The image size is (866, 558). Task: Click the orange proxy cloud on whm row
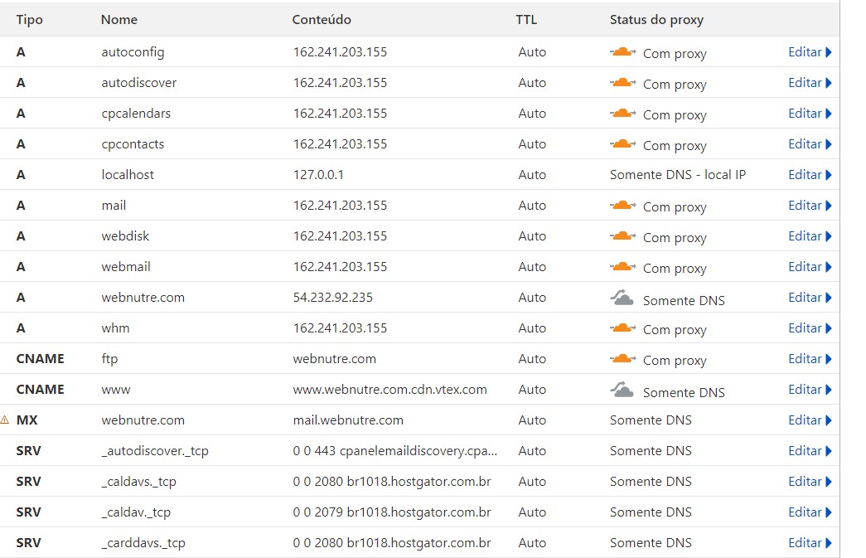pos(622,328)
